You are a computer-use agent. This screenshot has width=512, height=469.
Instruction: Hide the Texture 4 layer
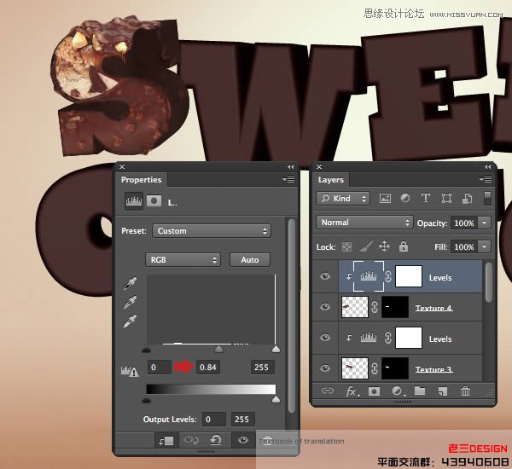click(x=325, y=307)
